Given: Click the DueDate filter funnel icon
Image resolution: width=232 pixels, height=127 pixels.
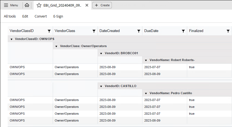Looking at the screenshot, I should [x=183, y=31].
